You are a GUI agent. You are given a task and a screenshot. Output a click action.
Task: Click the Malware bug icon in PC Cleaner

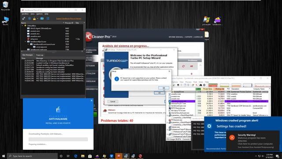[105, 110]
